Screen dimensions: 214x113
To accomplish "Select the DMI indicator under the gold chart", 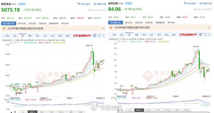I will coord(80,112).
